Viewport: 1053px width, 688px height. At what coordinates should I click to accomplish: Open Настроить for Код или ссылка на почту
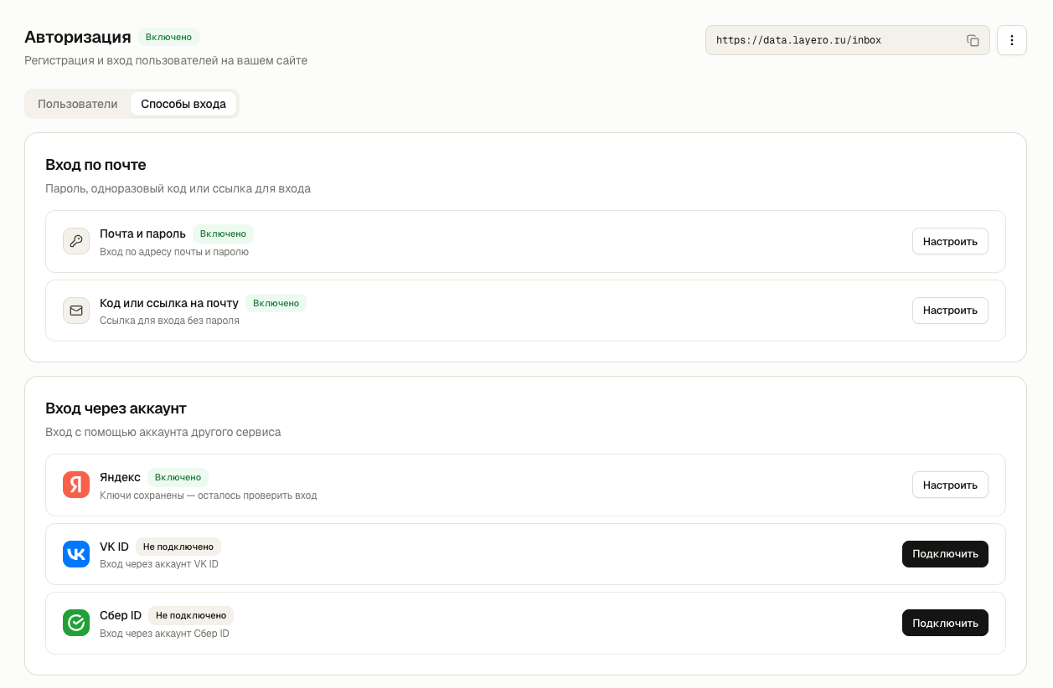click(950, 311)
